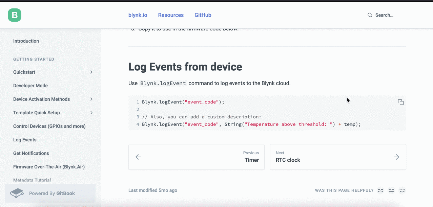
Task: Open Firmware Over-The-Air (Blynk.Air) page
Action: [x=49, y=167]
